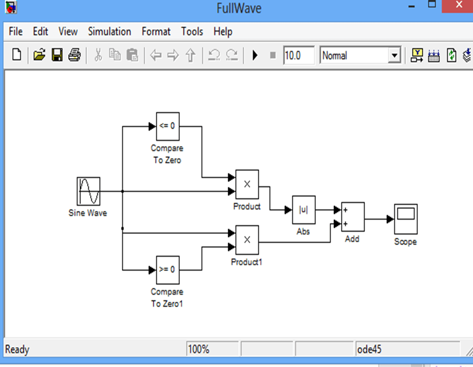Open the View menu
The width and height of the screenshot is (473, 367).
coord(68,32)
